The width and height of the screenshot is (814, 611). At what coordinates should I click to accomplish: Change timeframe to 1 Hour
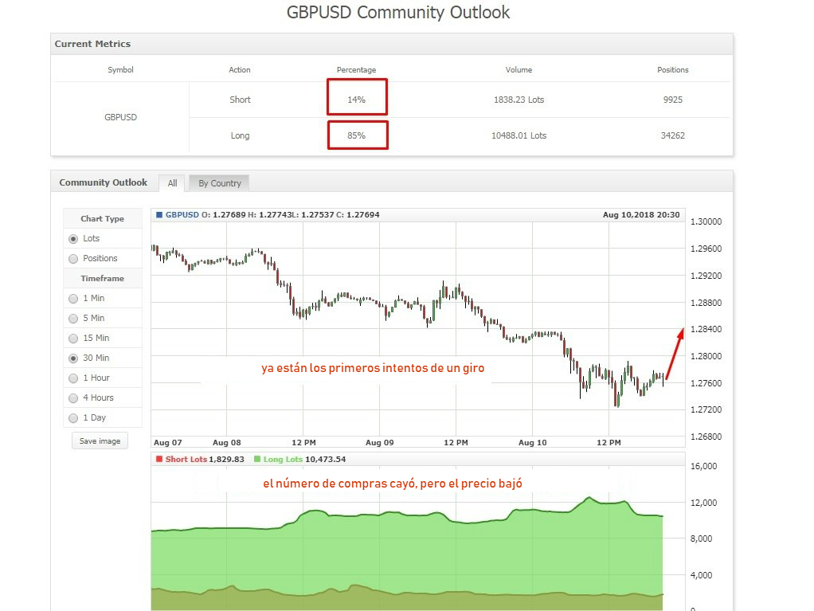point(74,378)
